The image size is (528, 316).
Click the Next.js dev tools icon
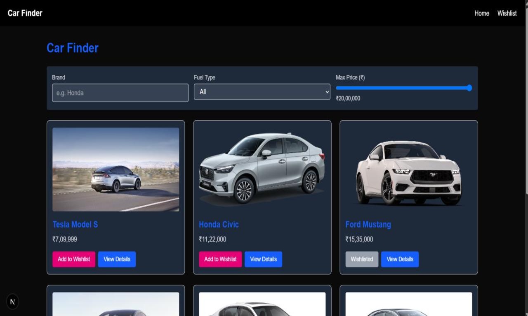point(12,302)
